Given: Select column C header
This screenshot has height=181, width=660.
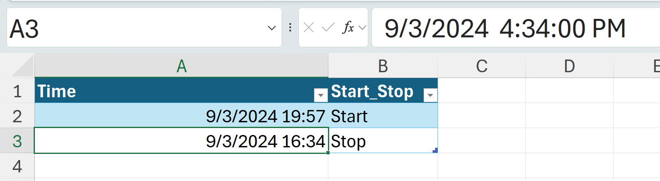Looking at the screenshot, I should click(481, 66).
